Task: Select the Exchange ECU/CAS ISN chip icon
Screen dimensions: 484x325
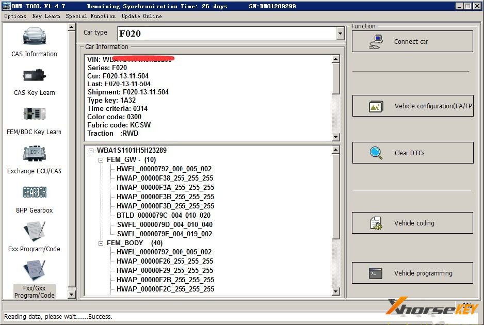Action: coord(34,153)
